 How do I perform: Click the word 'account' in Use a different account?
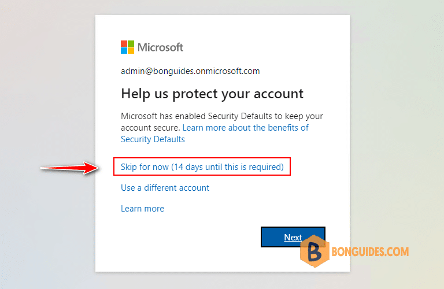pyautogui.click(x=193, y=188)
